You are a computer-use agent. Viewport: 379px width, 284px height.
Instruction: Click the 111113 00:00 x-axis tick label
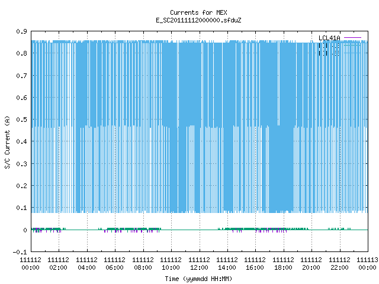(x=367, y=264)
